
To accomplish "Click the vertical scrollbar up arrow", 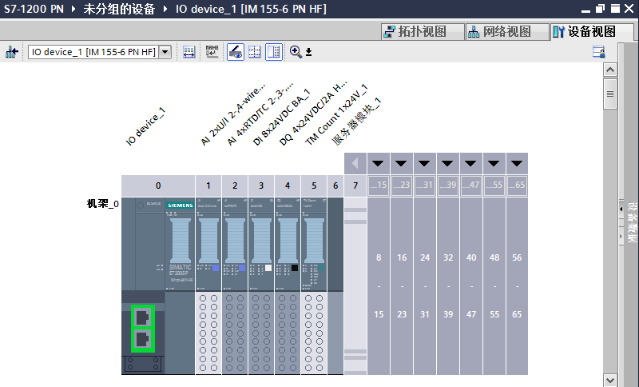I will coord(610,70).
